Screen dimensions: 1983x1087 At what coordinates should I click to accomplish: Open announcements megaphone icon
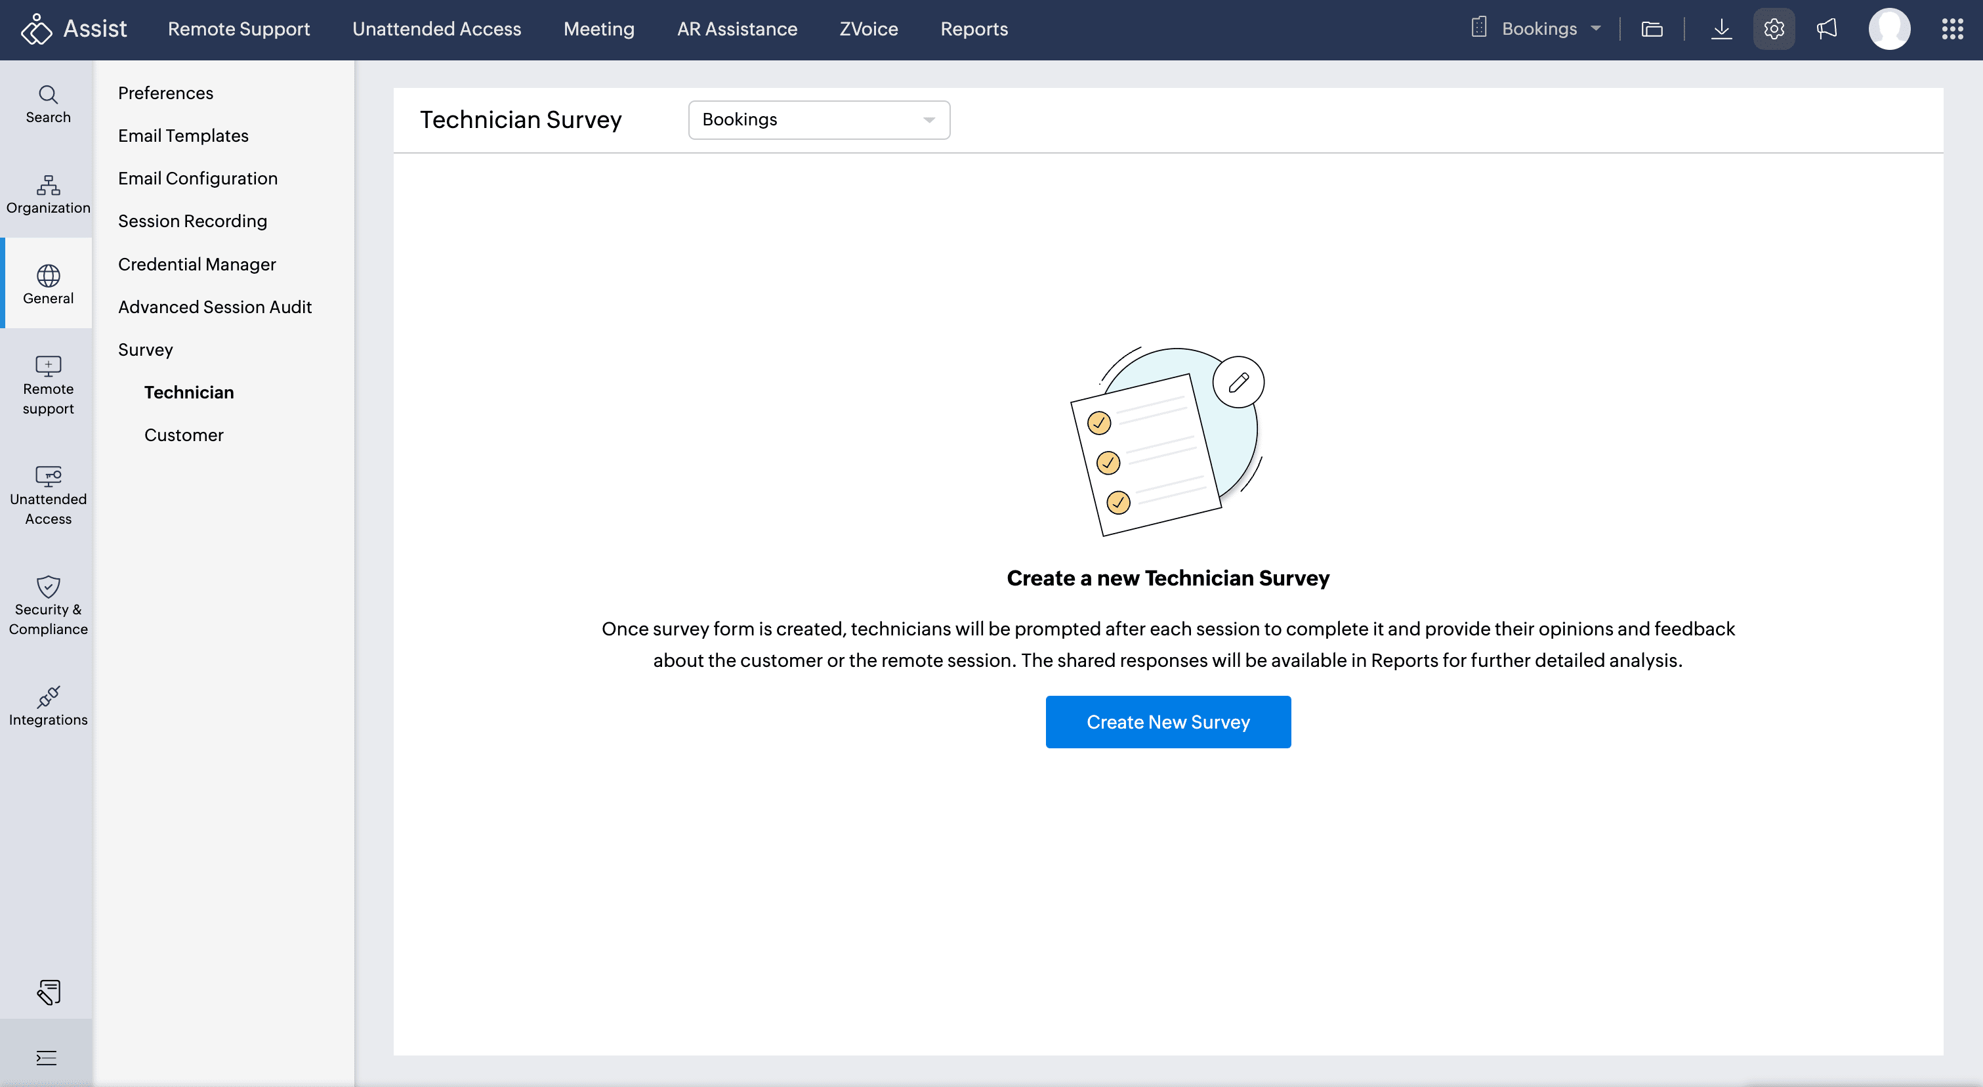coord(1827,30)
